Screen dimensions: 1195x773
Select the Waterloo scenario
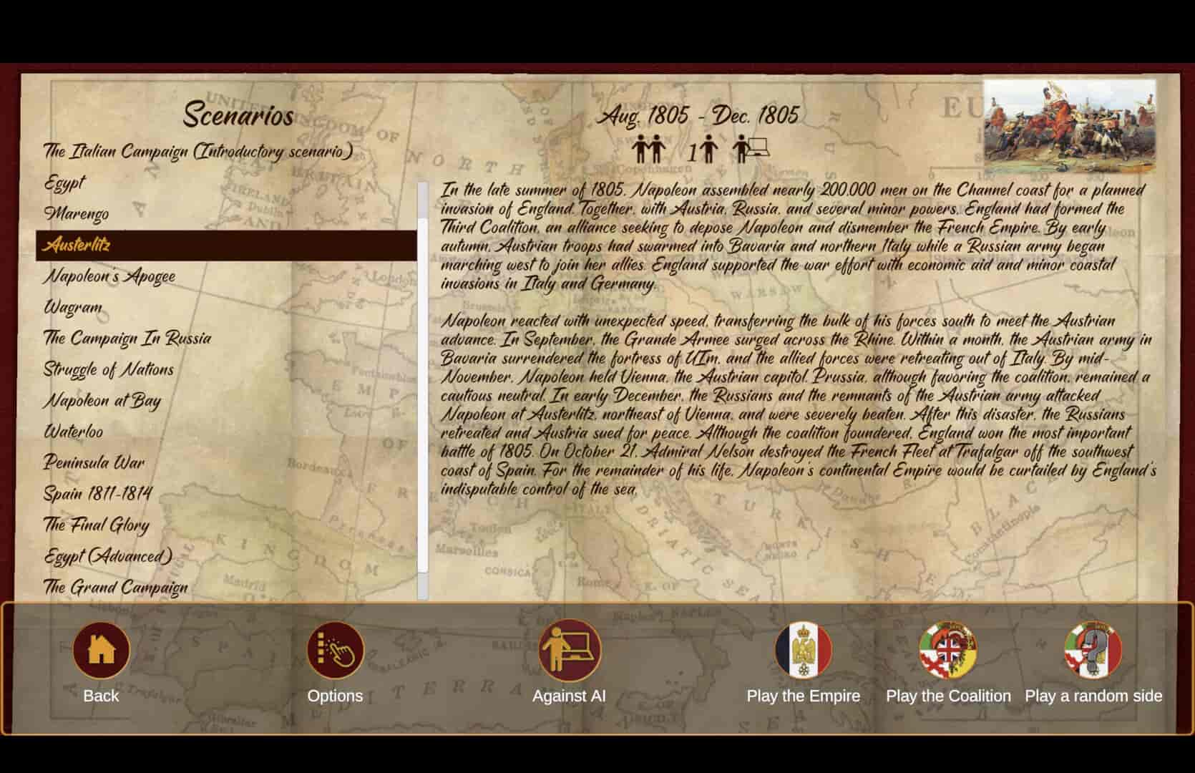click(74, 432)
